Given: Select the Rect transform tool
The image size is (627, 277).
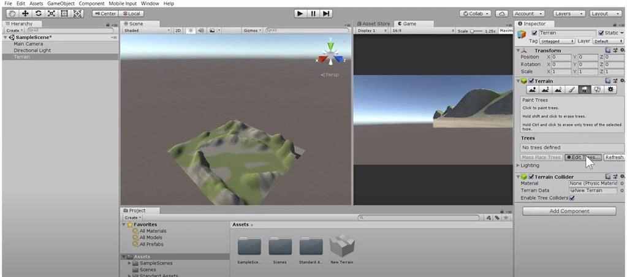Looking at the screenshot, I should (64, 13).
